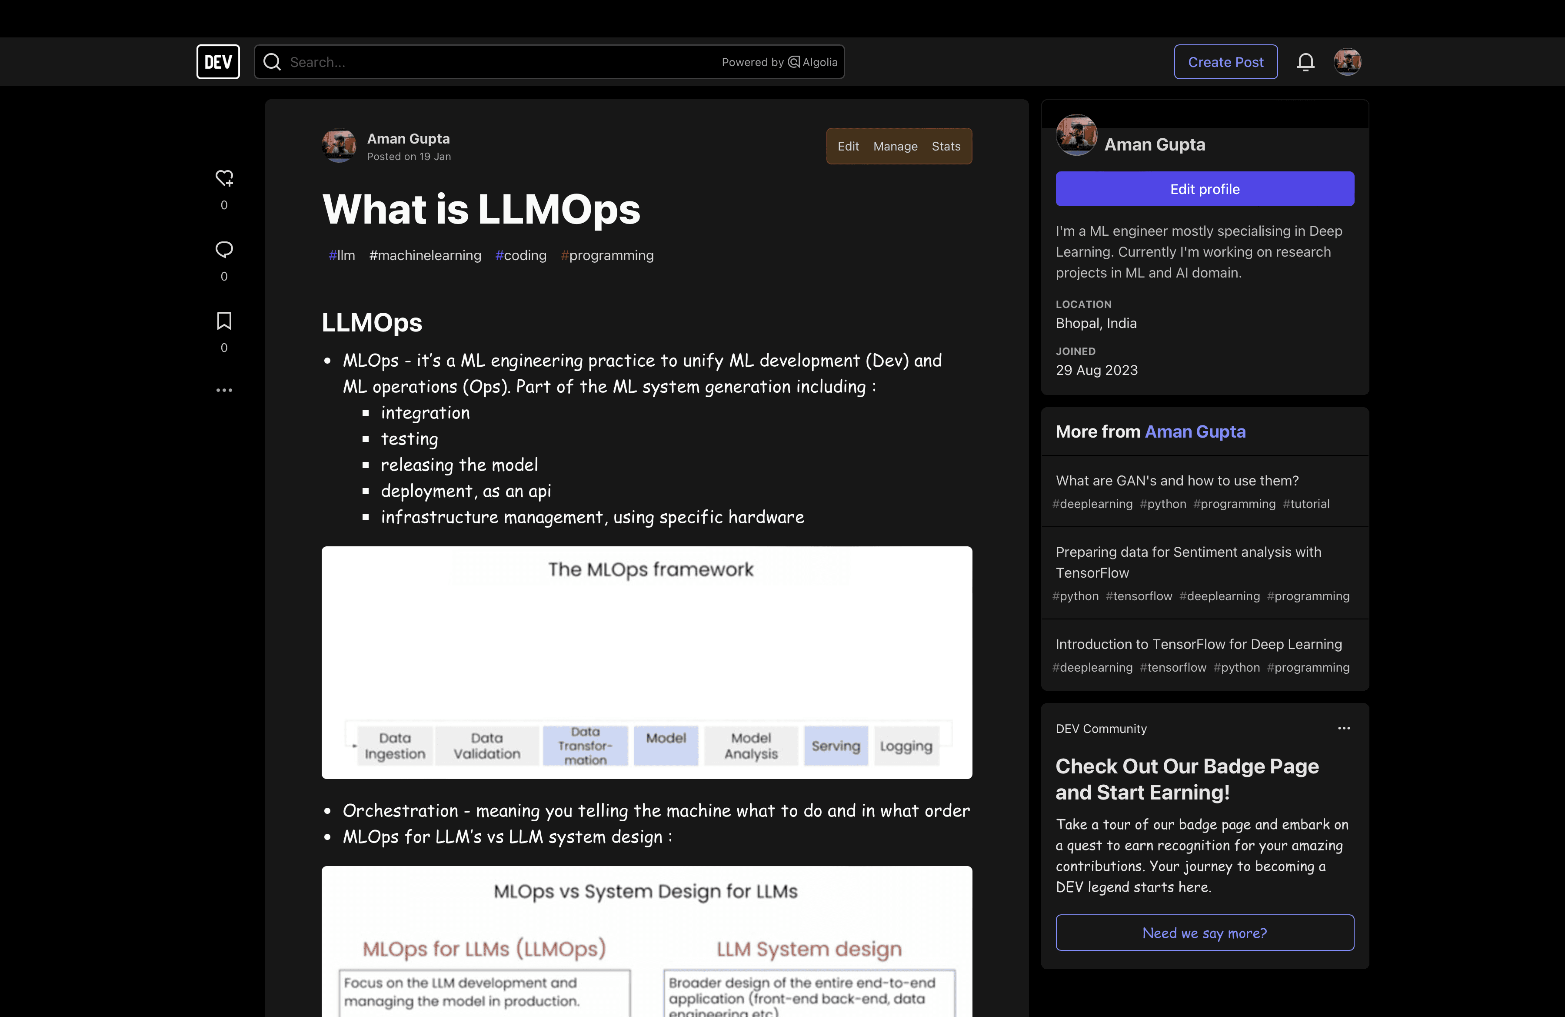Add a heart reaction to the post
Image resolution: width=1565 pixels, height=1017 pixels.
(x=224, y=177)
